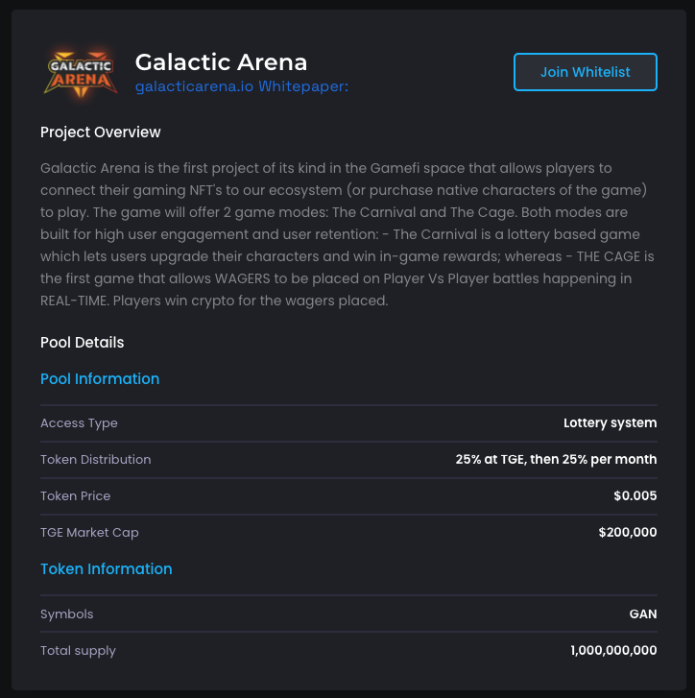Click the $200,000 market cap value
The height and width of the screenshot is (698, 695).
point(627,532)
